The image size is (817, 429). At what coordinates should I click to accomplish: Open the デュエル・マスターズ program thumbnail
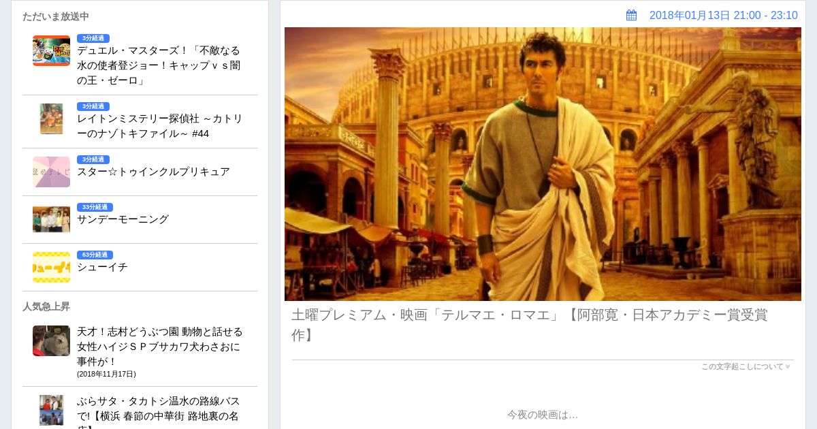pos(51,50)
